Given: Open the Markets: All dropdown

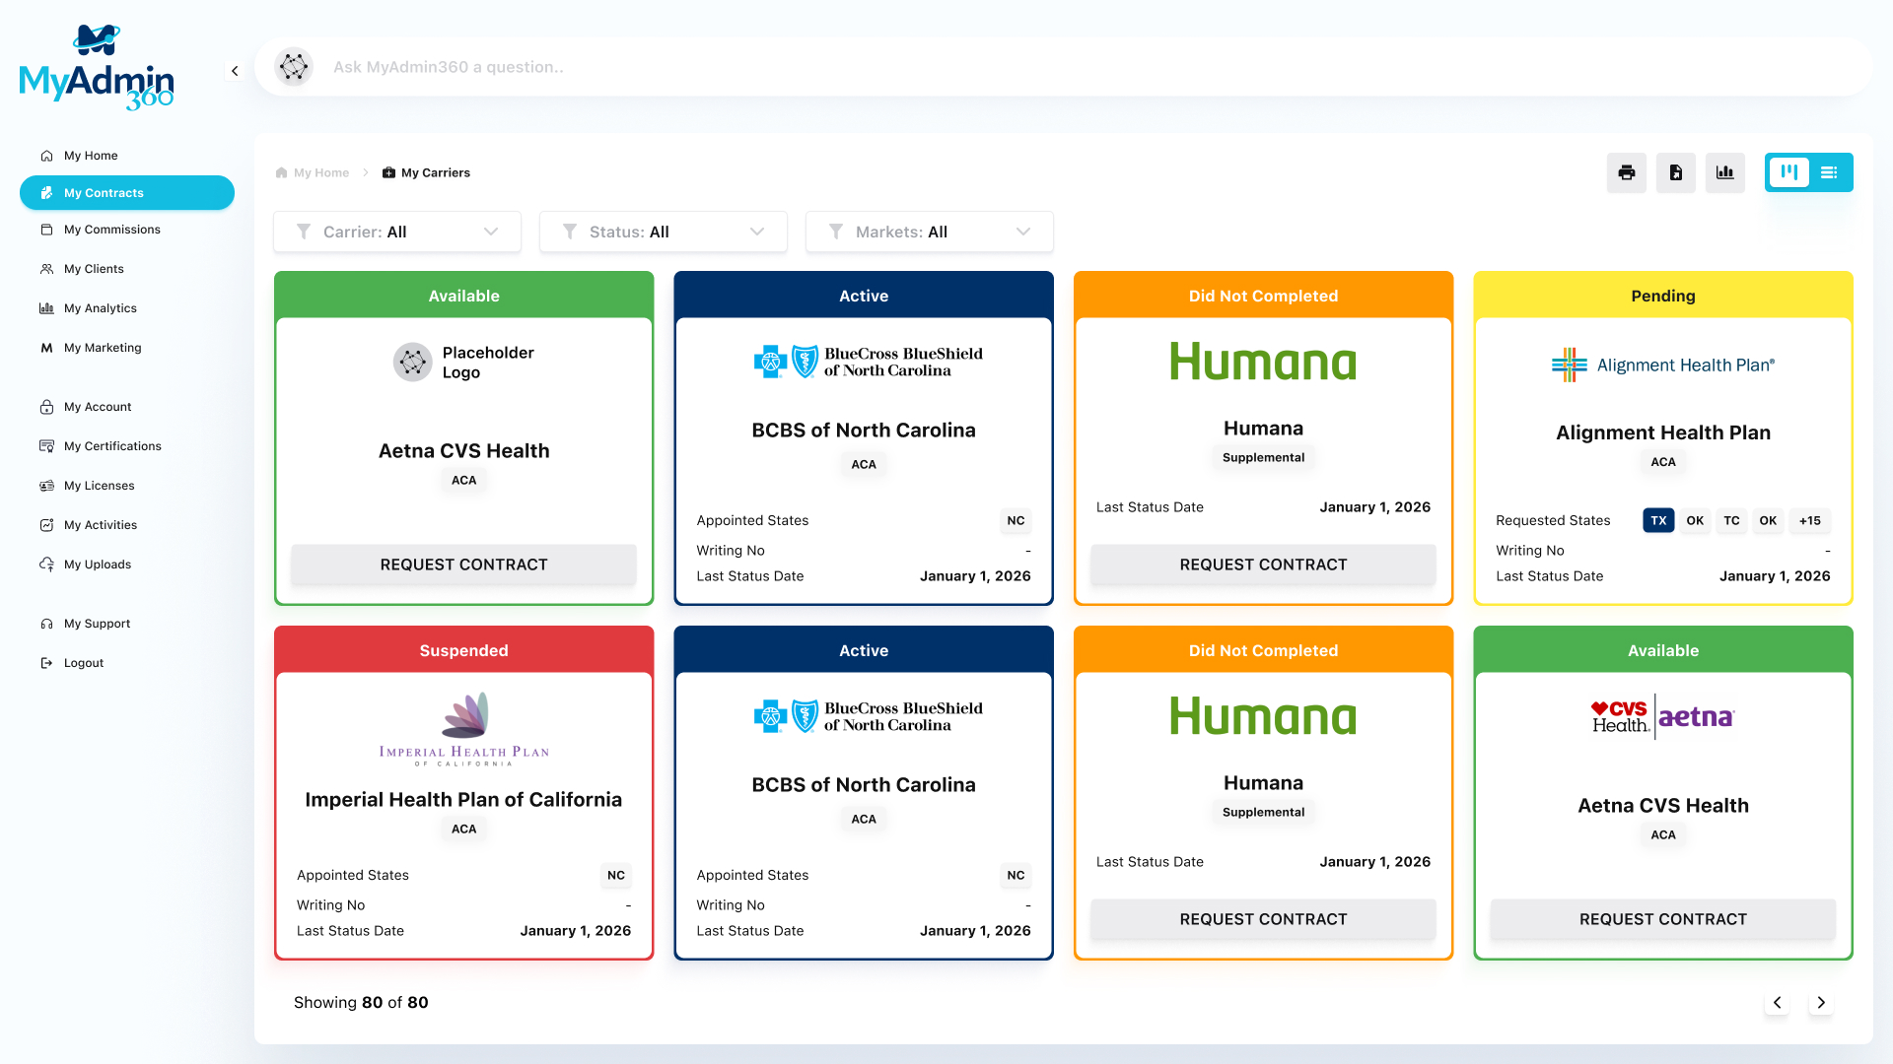Looking at the screenshot, I should pyautogui.click(x=929, y=232).
